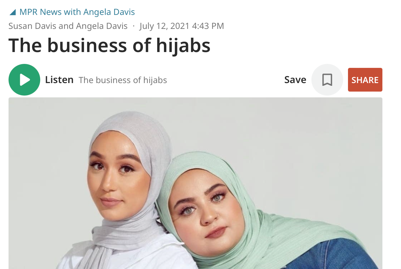This screenshot has height=269, width=401.
Task: Click the small triangle icon beside MPR News
Action: [x=12, y=12]
